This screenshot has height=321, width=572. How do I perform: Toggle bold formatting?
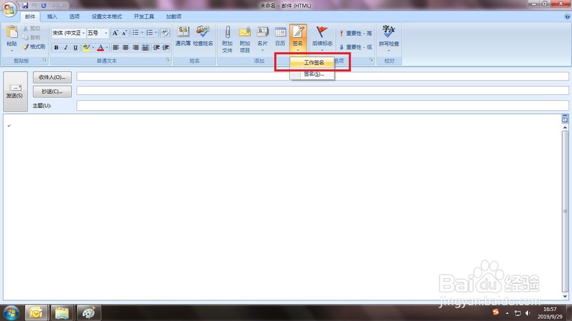(x=56, y=47)
